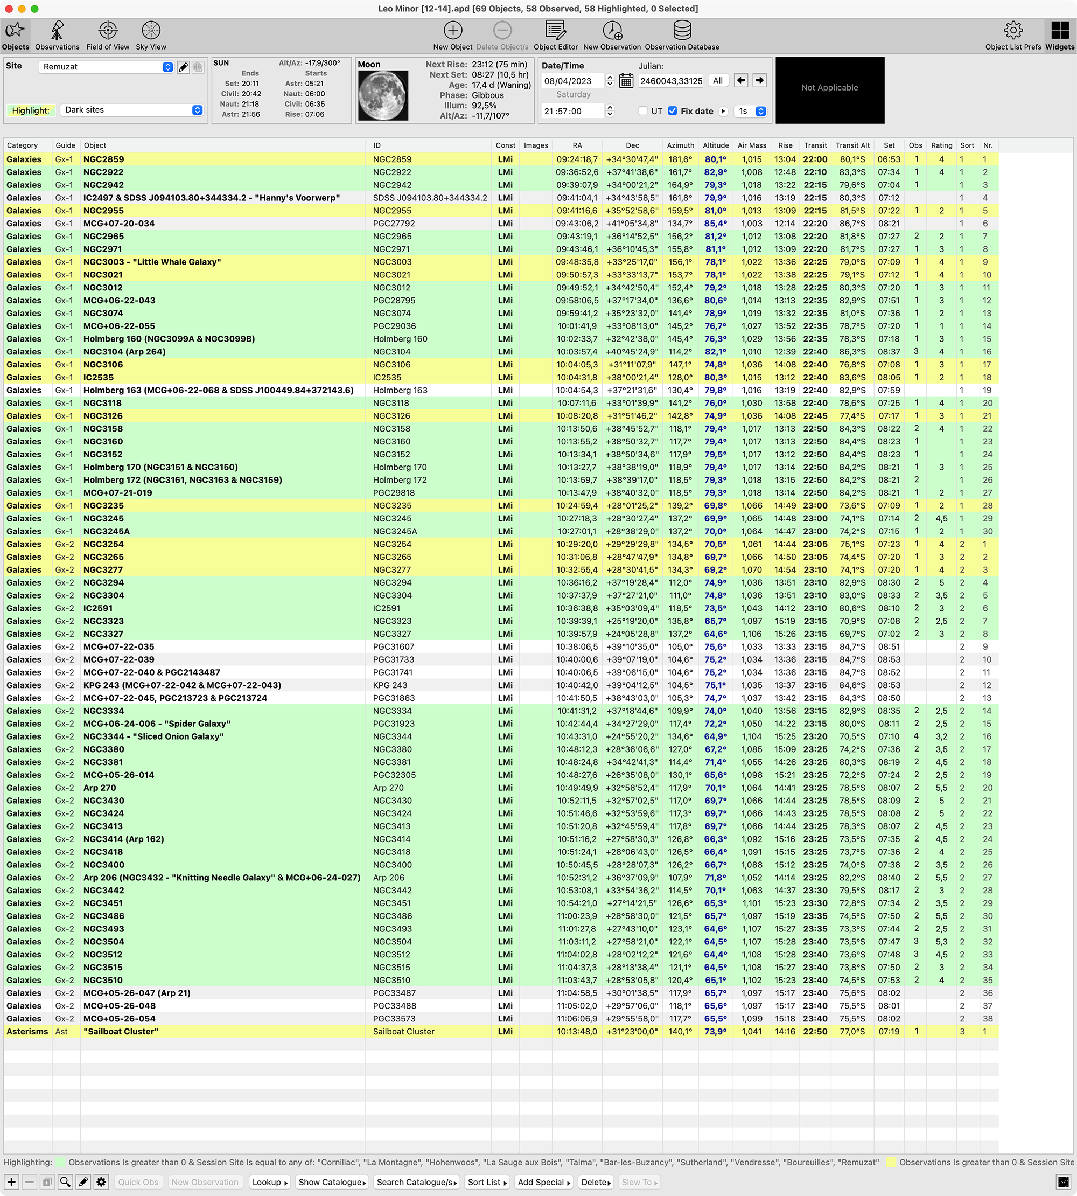The width and height of the screenshot is (1077, 1196).
Task: Open the Object Editor
Action: point(556,36)
